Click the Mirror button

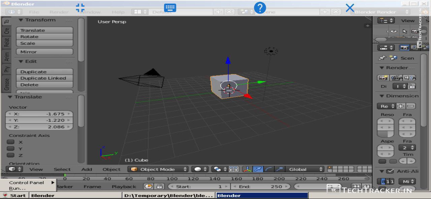(x=44, y=52)
